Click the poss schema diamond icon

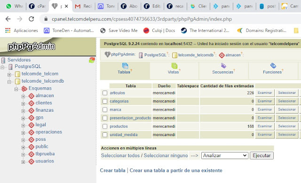pos(32,139)
